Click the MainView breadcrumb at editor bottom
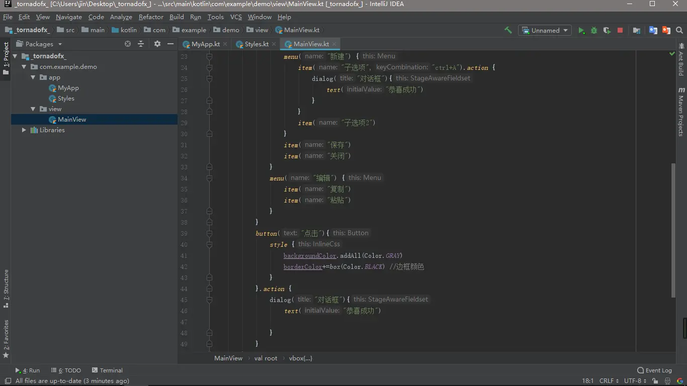687x386 pixels. point(228,358)
